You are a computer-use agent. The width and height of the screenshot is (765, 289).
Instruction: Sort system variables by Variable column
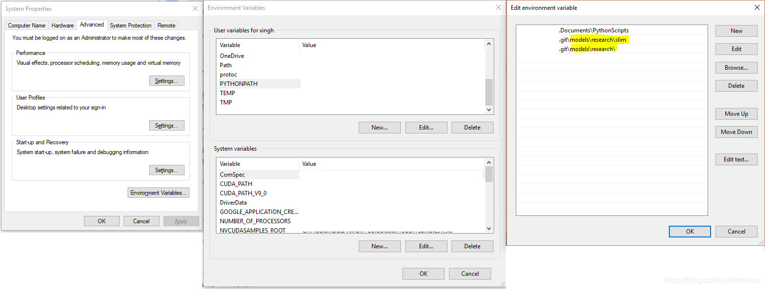pos(258,164)
